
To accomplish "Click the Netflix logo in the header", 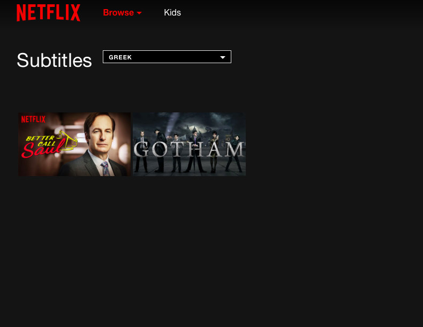I will point(48,12).
